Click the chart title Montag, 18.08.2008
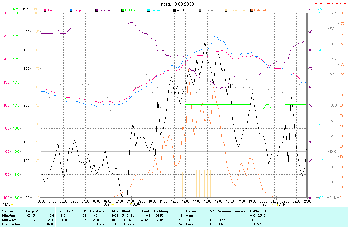The width and height of the screenshot is (348, 227). pyautogui.click(x=174, y=4)
